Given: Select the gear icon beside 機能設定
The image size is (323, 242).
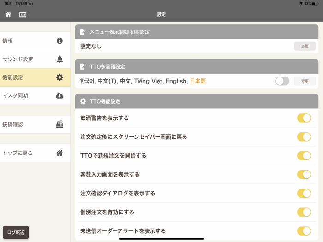Looking at the screenshot, I should [x=60, y=77].
